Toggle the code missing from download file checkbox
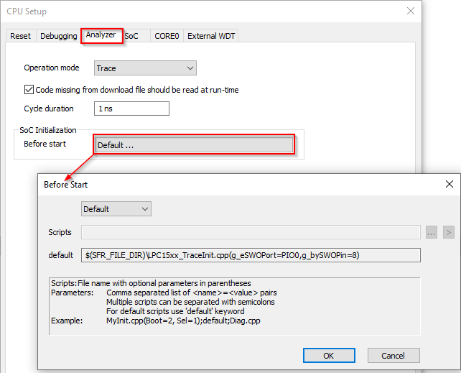The width and height of the screenshot is (461, 373). 29,90
